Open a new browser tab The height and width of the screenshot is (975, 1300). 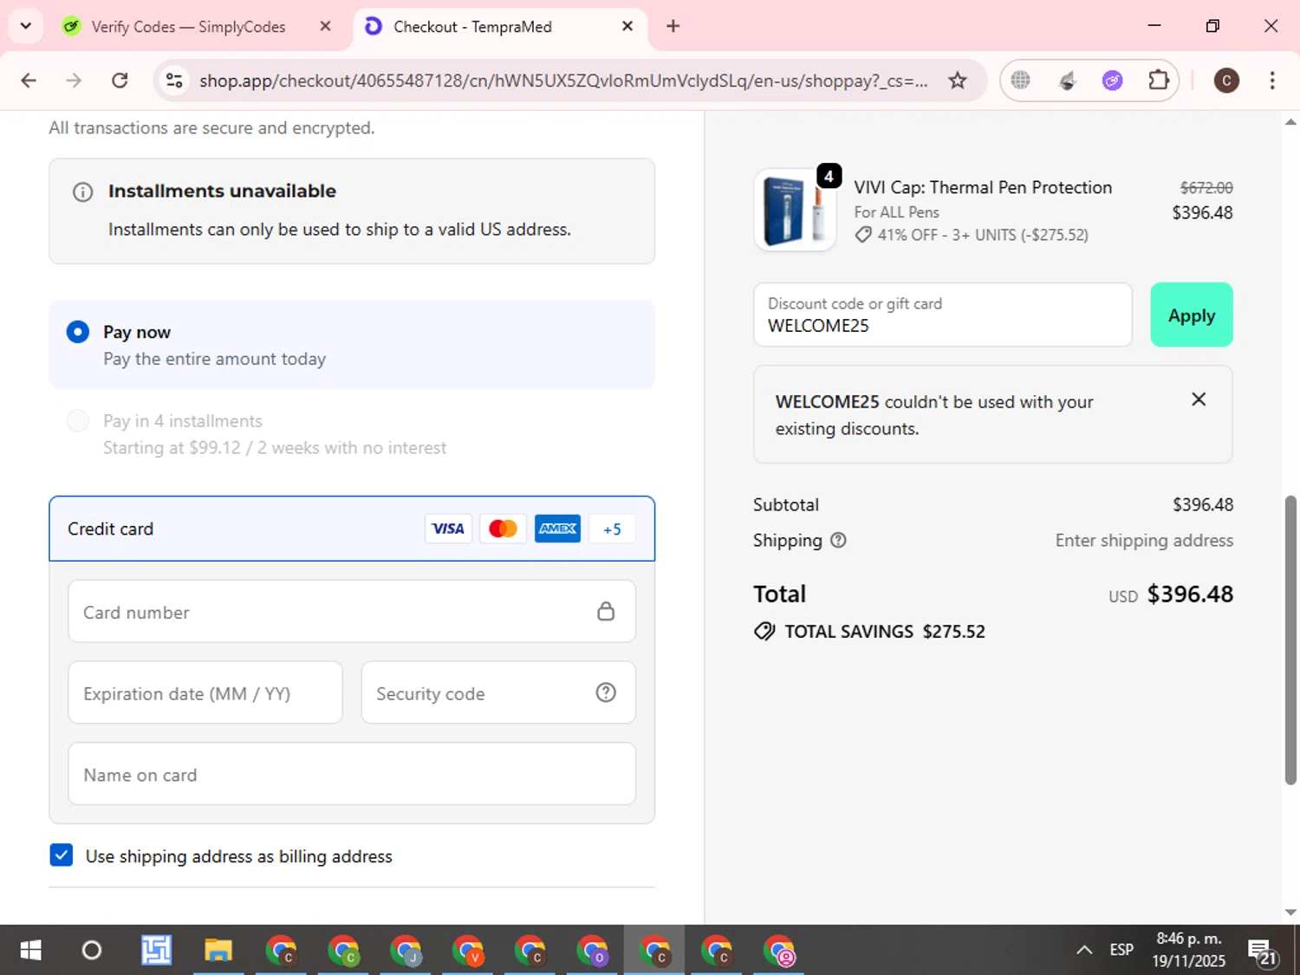pyautogui.click(x=673, y=27)
